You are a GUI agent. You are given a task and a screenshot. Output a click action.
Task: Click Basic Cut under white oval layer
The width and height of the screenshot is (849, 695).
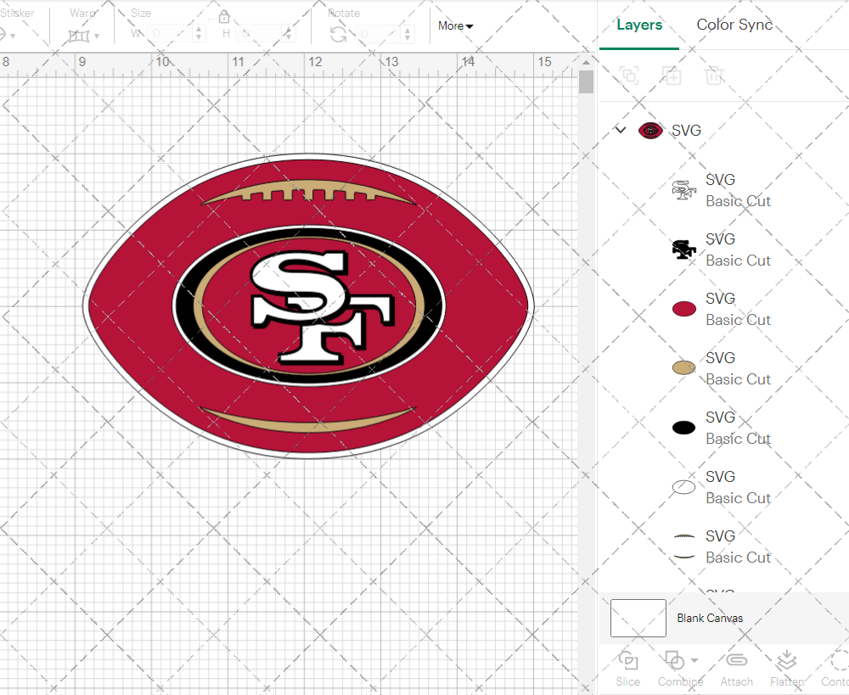[738, 498]
